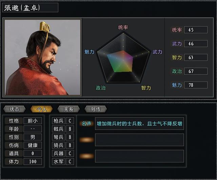Screen dimensions: 217x180
Task: Click the third empty skill slot marker
Action: tap(86, 156)
